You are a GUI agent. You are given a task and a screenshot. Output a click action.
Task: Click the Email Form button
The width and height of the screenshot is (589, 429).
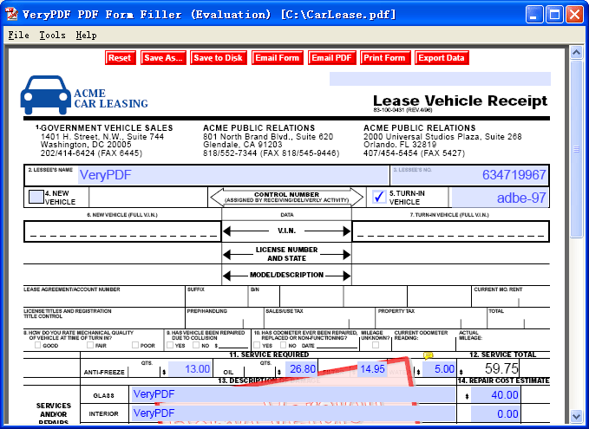[278, 58]
